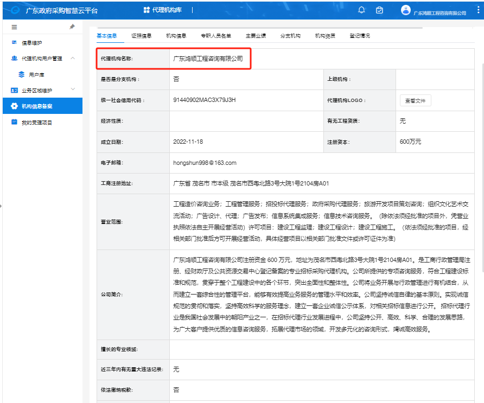
Task: Open the 机构信息 tab
Action: (x=176, y=36)
